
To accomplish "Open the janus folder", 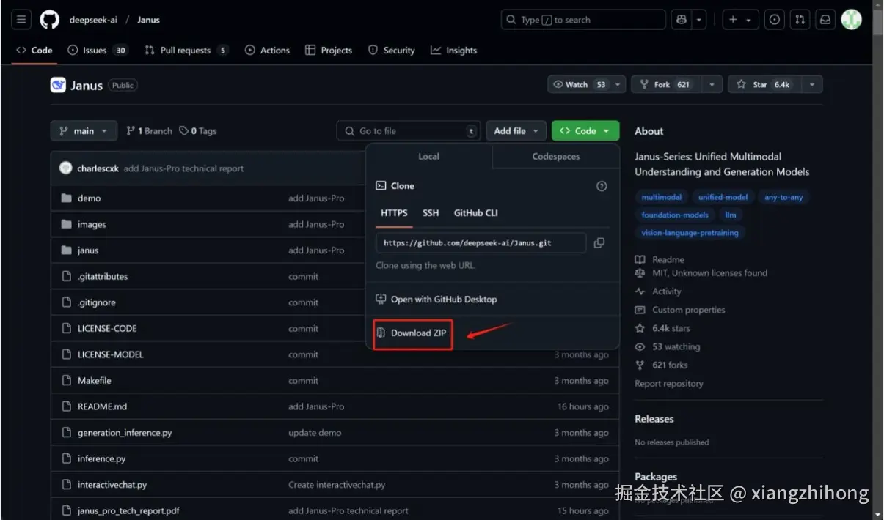I will (88, 250).
